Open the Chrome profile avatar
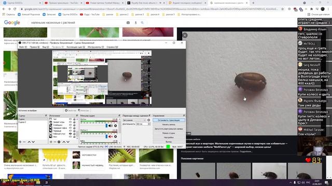This screenshot has height=186, width=332. coord(323,9)
